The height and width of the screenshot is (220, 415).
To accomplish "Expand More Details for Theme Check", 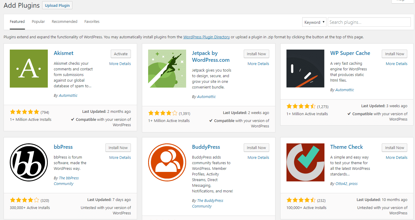I will coord(396,157).
